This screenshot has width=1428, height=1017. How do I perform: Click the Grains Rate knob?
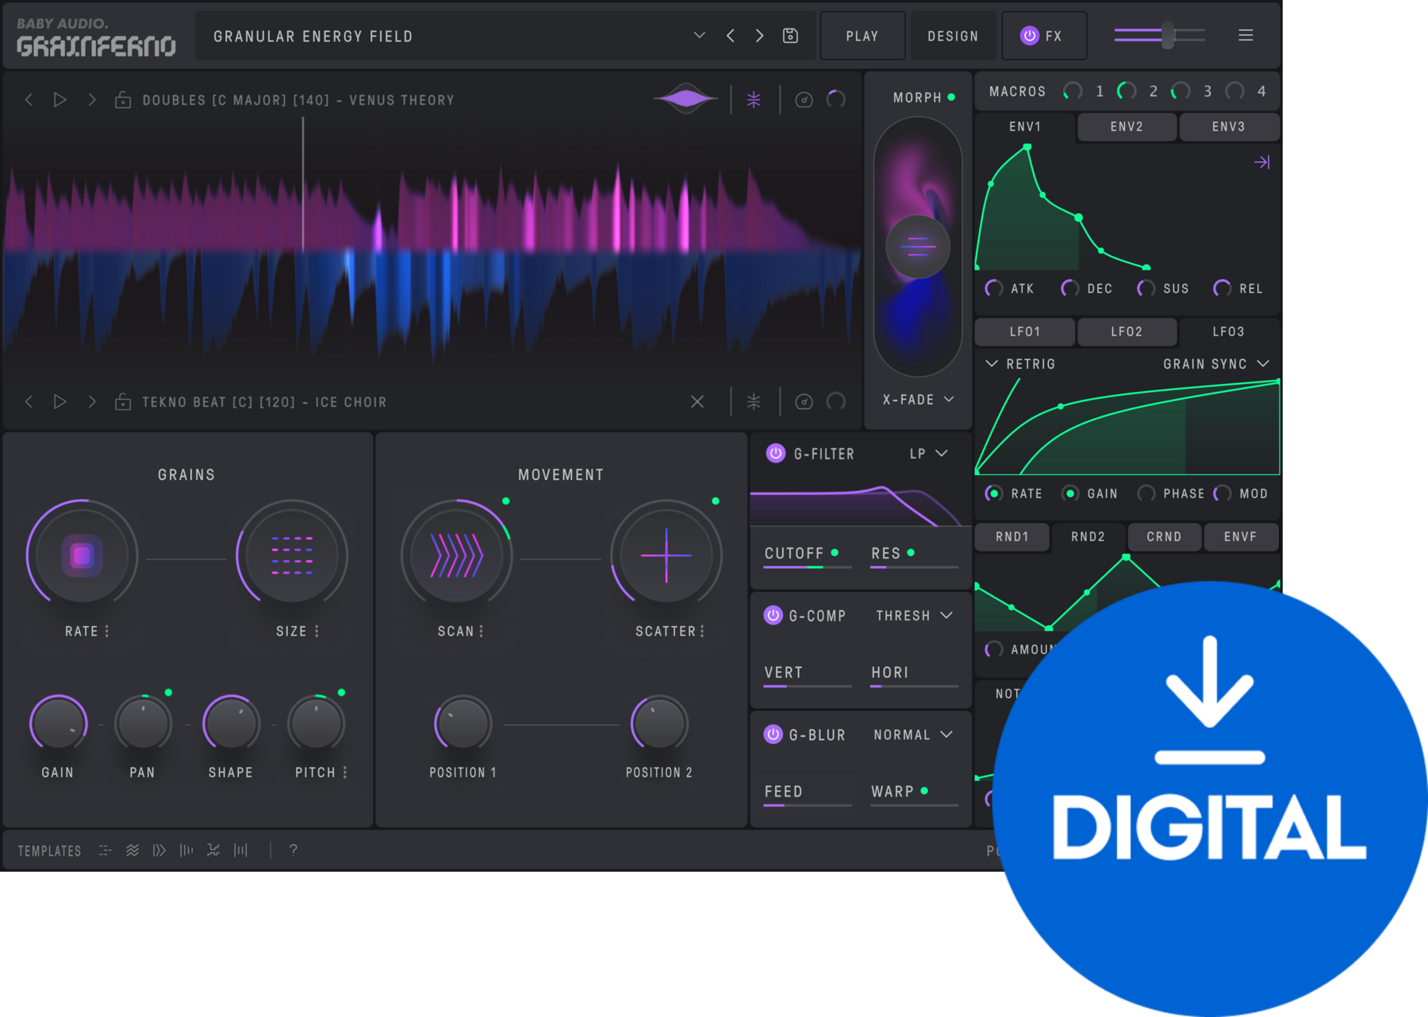click(x=83, y=555)
